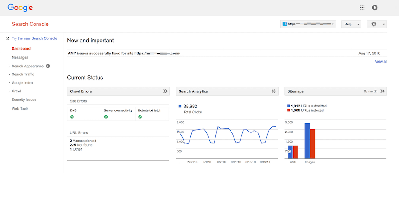This screenshot has width=399, height=204.
Task: Click the red Images bar in Sitemaps chart
Action: coord(313,144)
